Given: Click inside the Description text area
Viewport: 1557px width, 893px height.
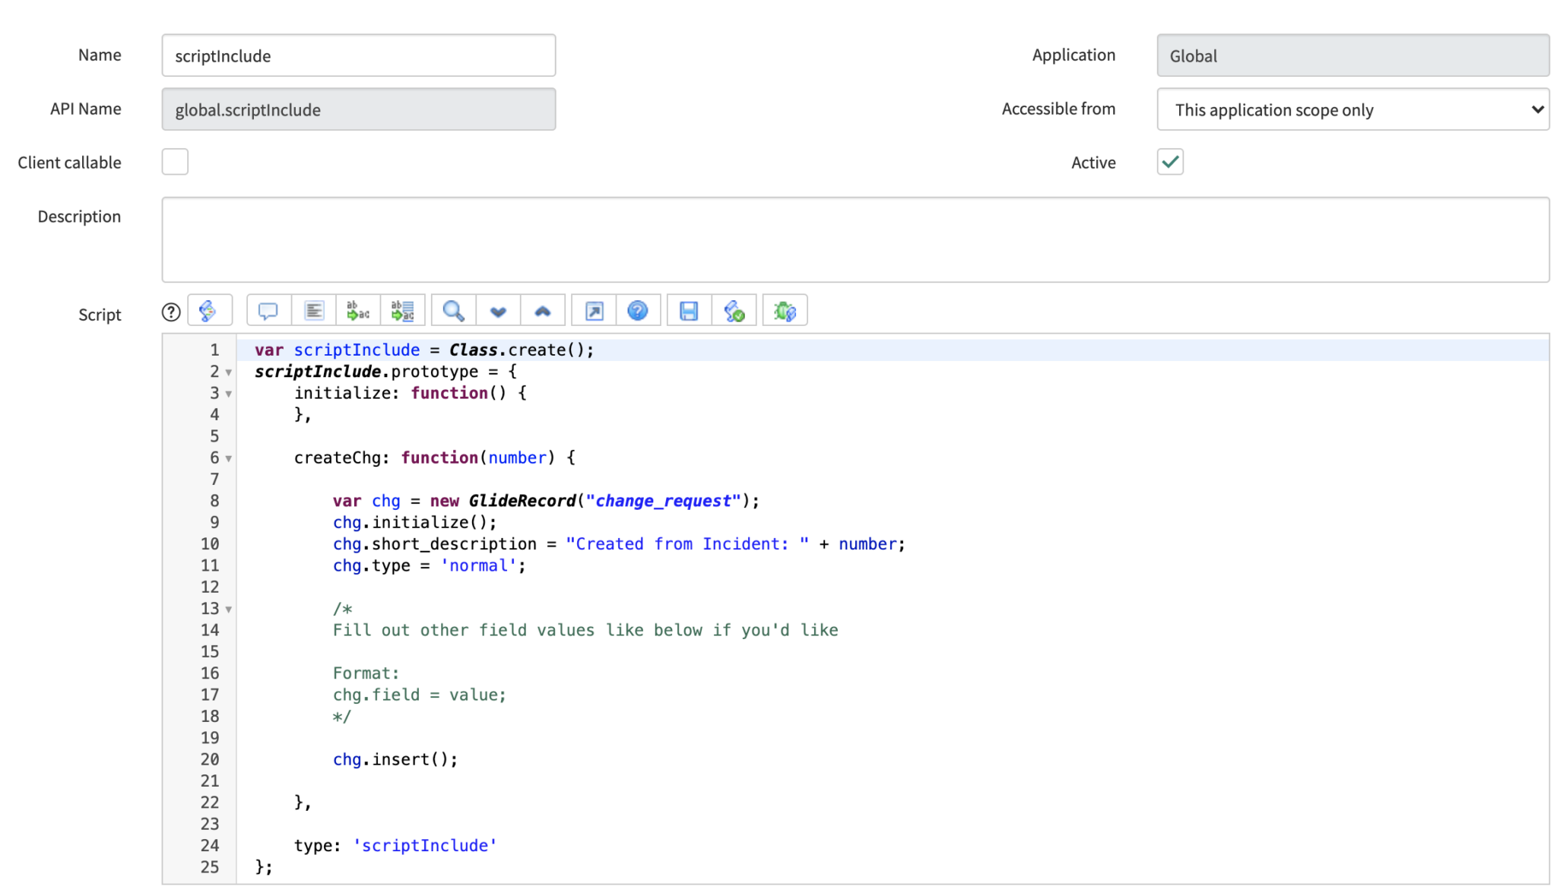Looking at the screenshot, I should [851, 239].
